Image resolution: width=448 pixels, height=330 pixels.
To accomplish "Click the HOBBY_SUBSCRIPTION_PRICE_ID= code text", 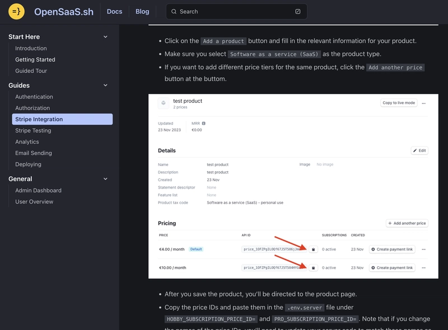I will [x=211, y=319].
